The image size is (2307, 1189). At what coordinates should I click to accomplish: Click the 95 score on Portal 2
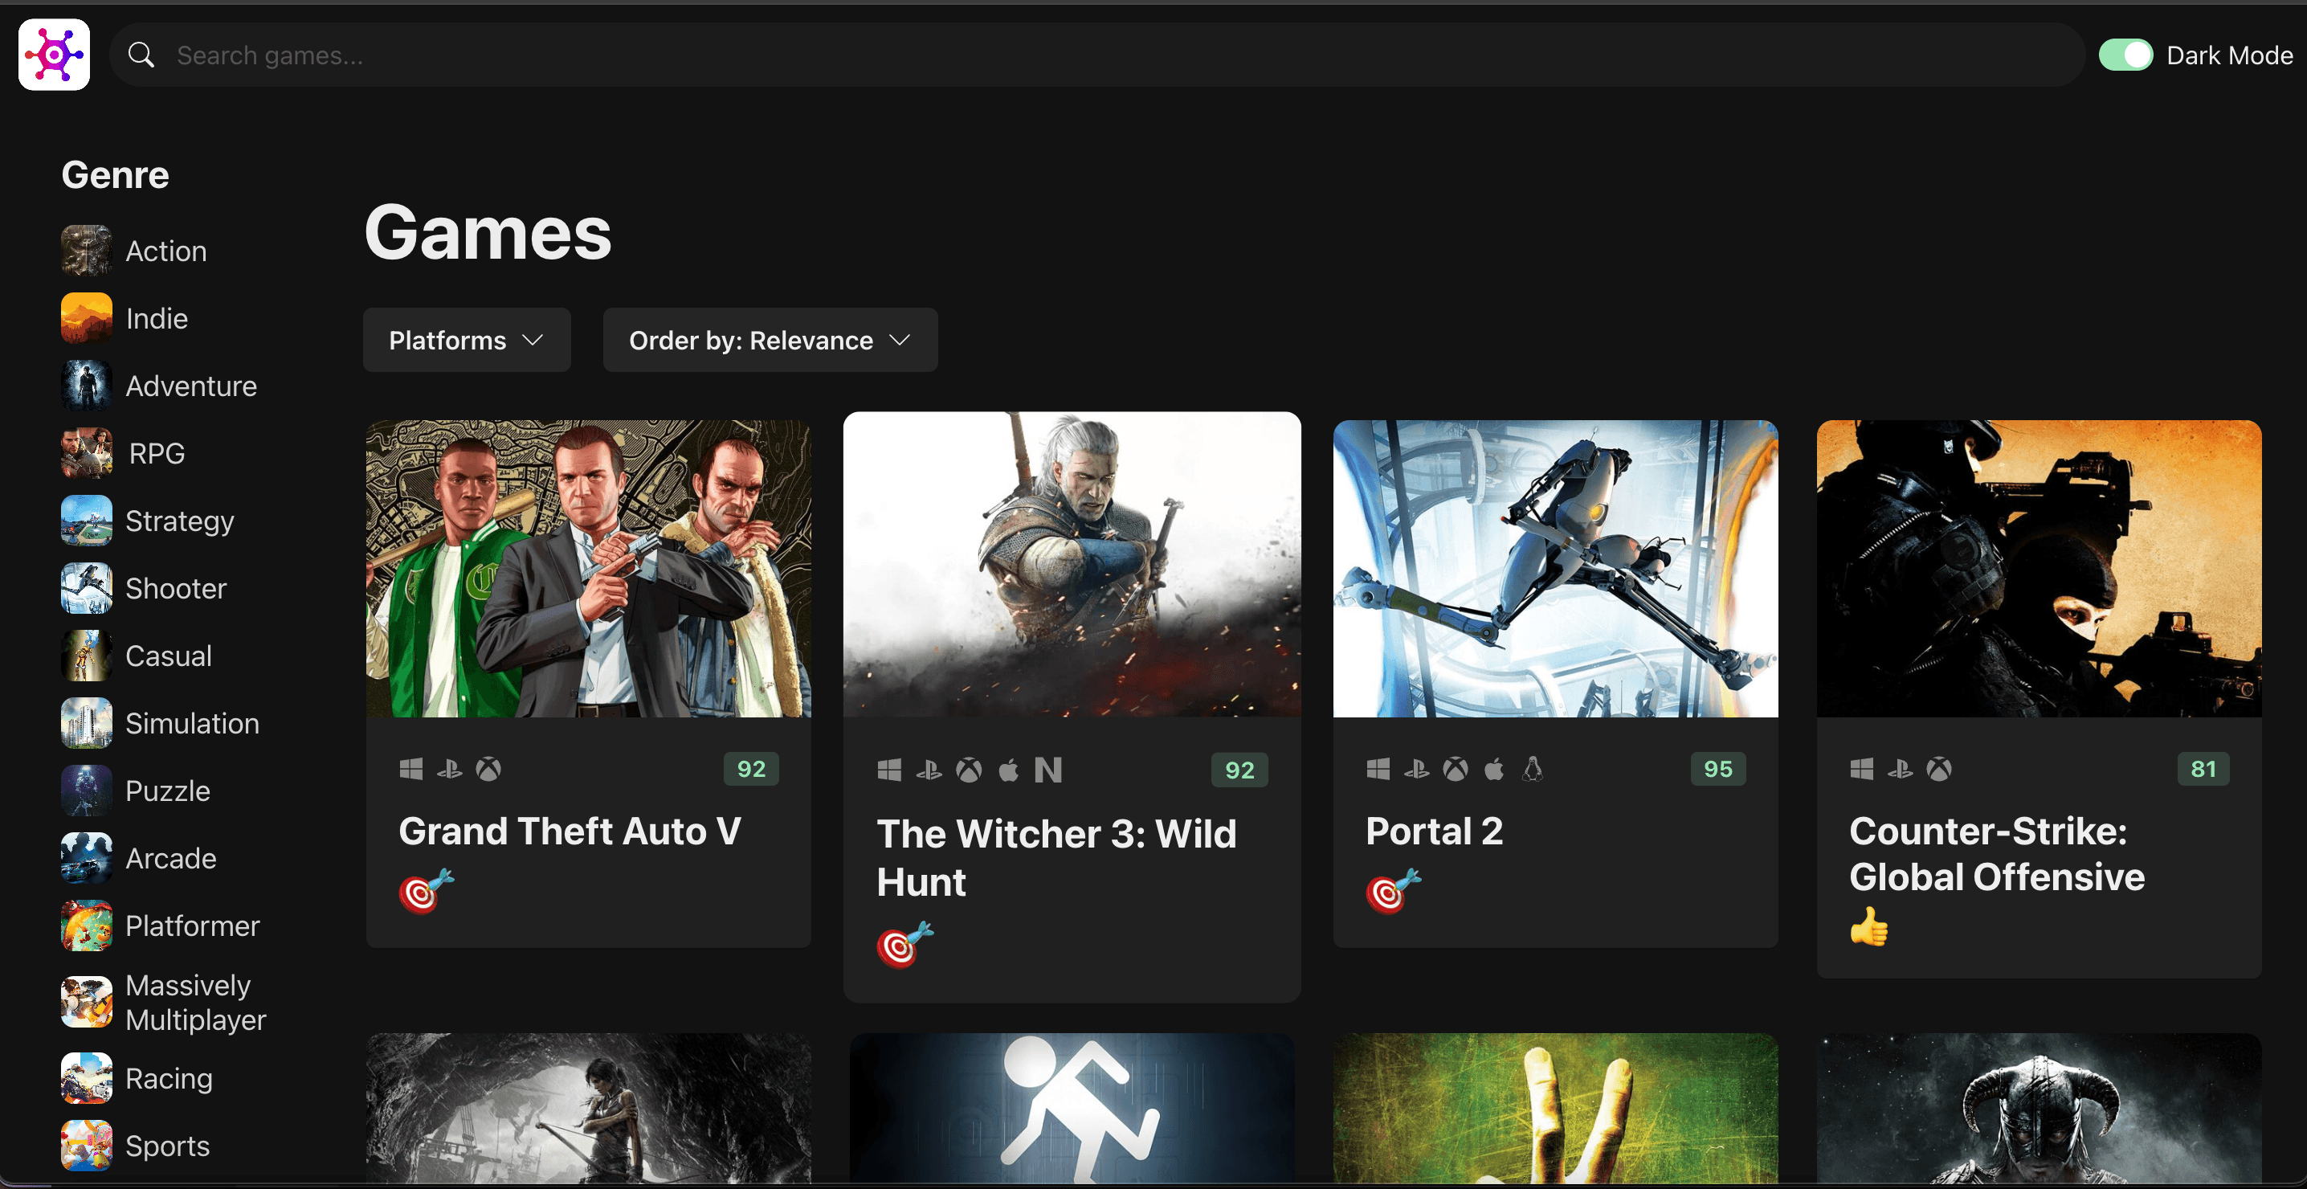[x=1717, y=769]
